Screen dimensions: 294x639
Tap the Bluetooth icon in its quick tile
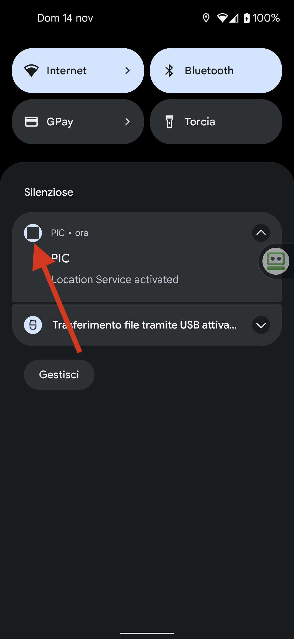[169, 70]
